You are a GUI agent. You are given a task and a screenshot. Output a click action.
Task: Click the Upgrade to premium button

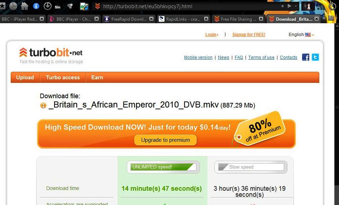[166, 140]
